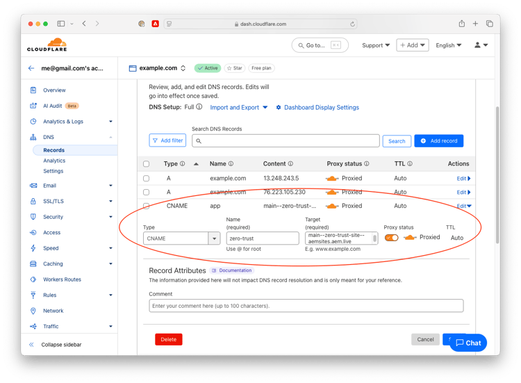Click the SSL/TLS lock icon
This screenshot has height=383, width=521.
(x=33, y=201)
